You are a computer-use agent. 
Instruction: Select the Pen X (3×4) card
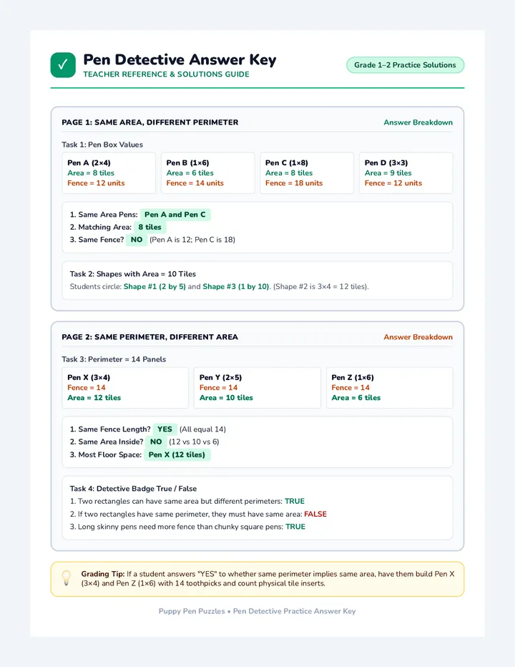(x=125, y=388)
